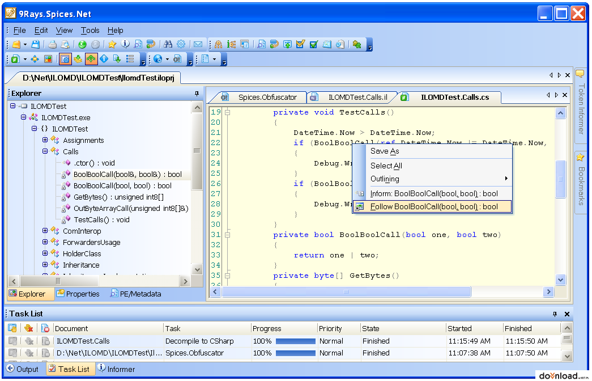This screenshot has width=592, height=381.
Task: Click the document with green down-arrow icon
Action: pos(117,59)
